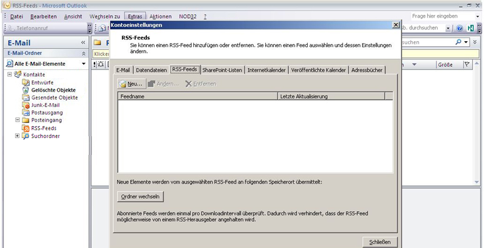Close the Kontoeinstellungen dialog with X

tap(396, 25)
